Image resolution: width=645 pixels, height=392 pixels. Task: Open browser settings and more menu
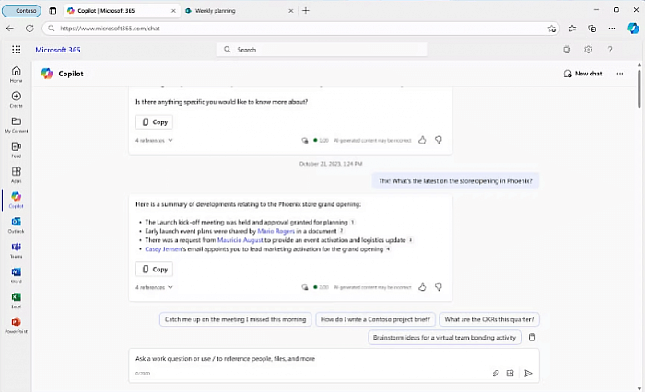pos(612,29)
